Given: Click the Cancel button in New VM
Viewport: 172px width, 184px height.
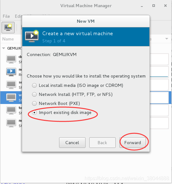Looking at the screenshot, I should pos(72,143).
